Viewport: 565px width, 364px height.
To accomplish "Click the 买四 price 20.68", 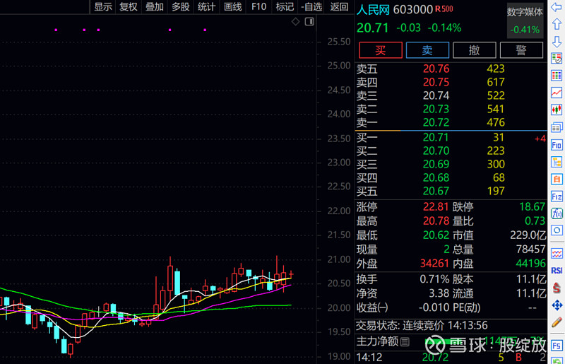I will (436, 177).
